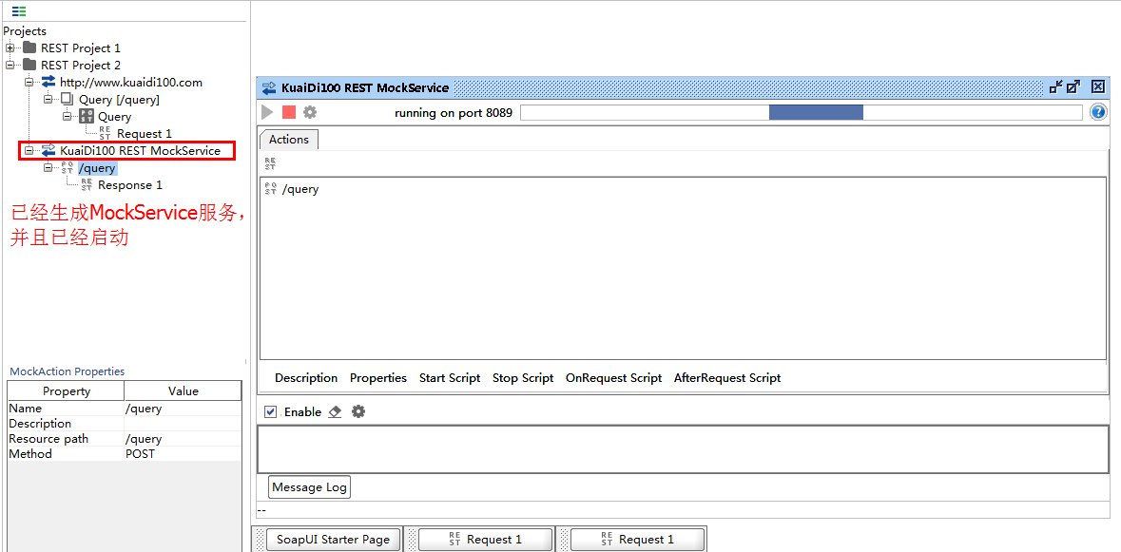Click the help question mark icon
The height and width of the screenshot is (552, 1121).
click(x=1098, y=111)
